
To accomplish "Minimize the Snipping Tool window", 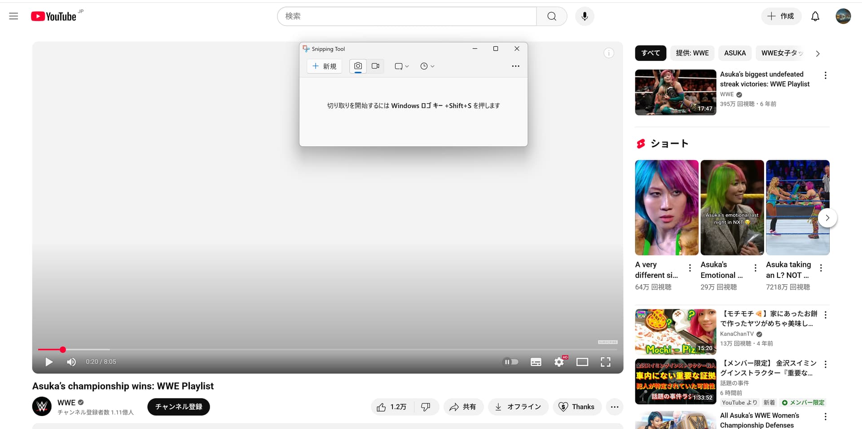I will (x=475, y=48).
